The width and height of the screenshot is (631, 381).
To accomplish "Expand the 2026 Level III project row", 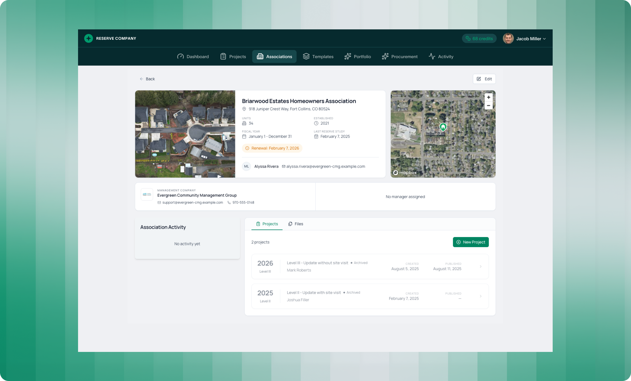I will click(x=480, y=267).
